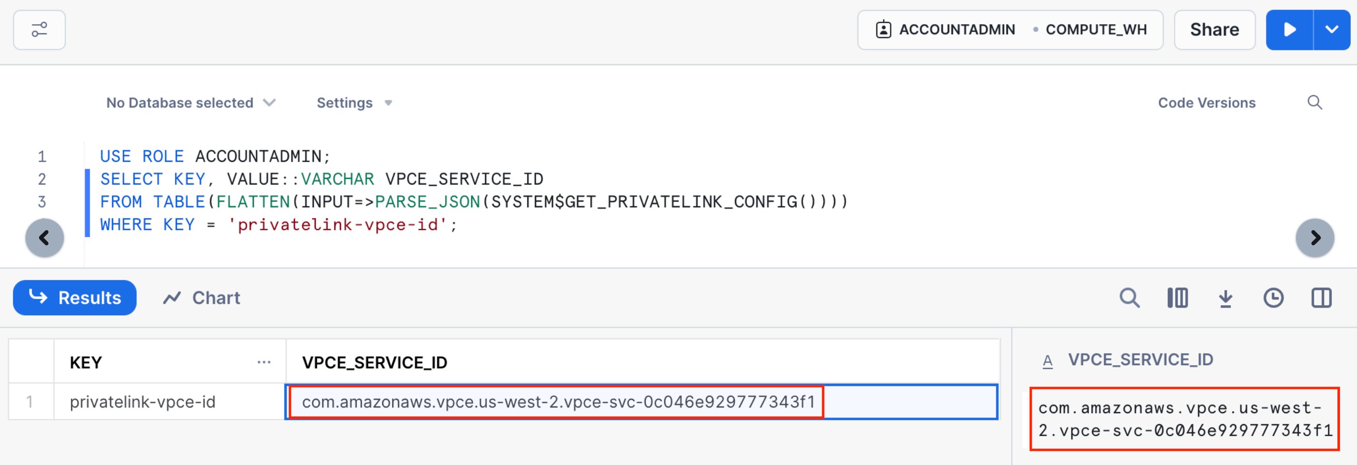Open No Database selected dropdown
Screen dimensions: 1357x465
pos(191,103)
